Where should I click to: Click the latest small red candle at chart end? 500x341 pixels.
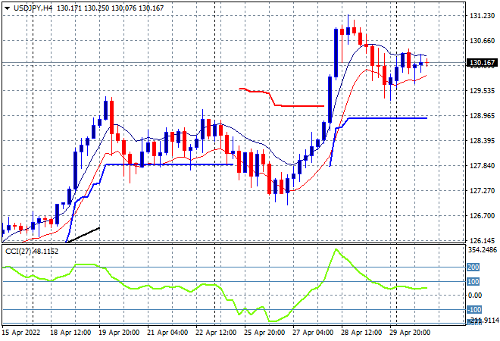click(x=427, y=63)
